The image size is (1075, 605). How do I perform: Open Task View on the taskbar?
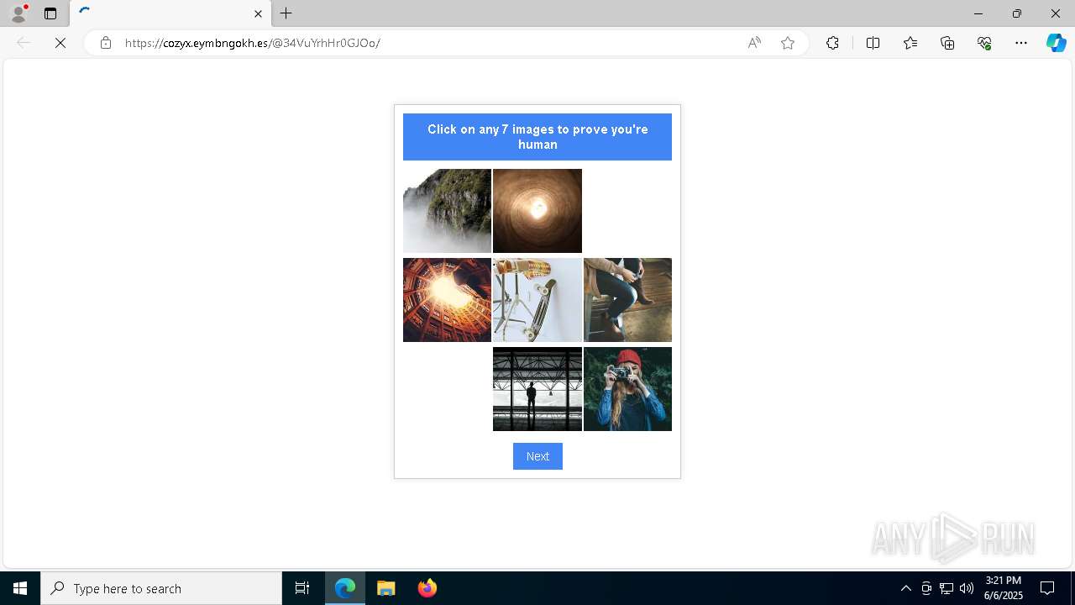click(302, 588)
